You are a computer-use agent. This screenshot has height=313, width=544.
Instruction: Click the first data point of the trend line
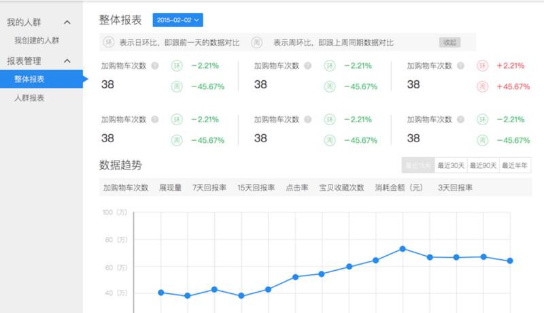pyautogui.click(x=161, y=293)
